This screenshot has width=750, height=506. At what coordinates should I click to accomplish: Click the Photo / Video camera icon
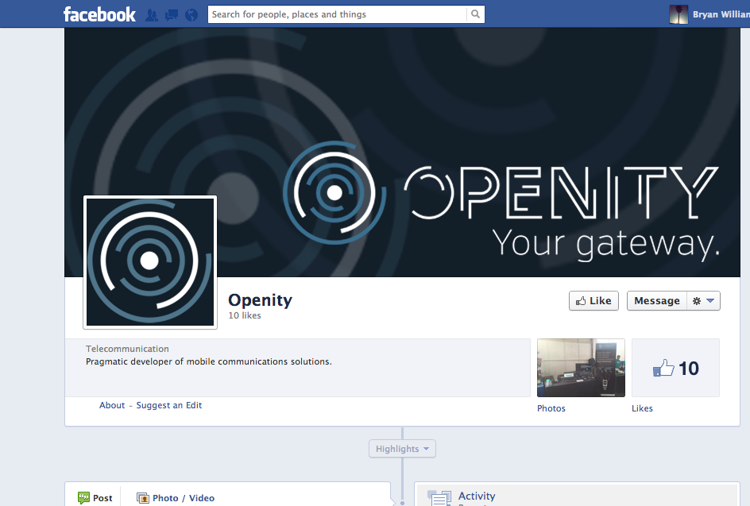pos(142,498)
